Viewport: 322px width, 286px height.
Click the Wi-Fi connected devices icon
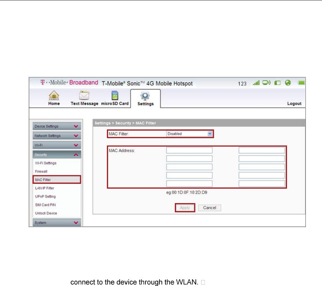[x=267, y=83]
